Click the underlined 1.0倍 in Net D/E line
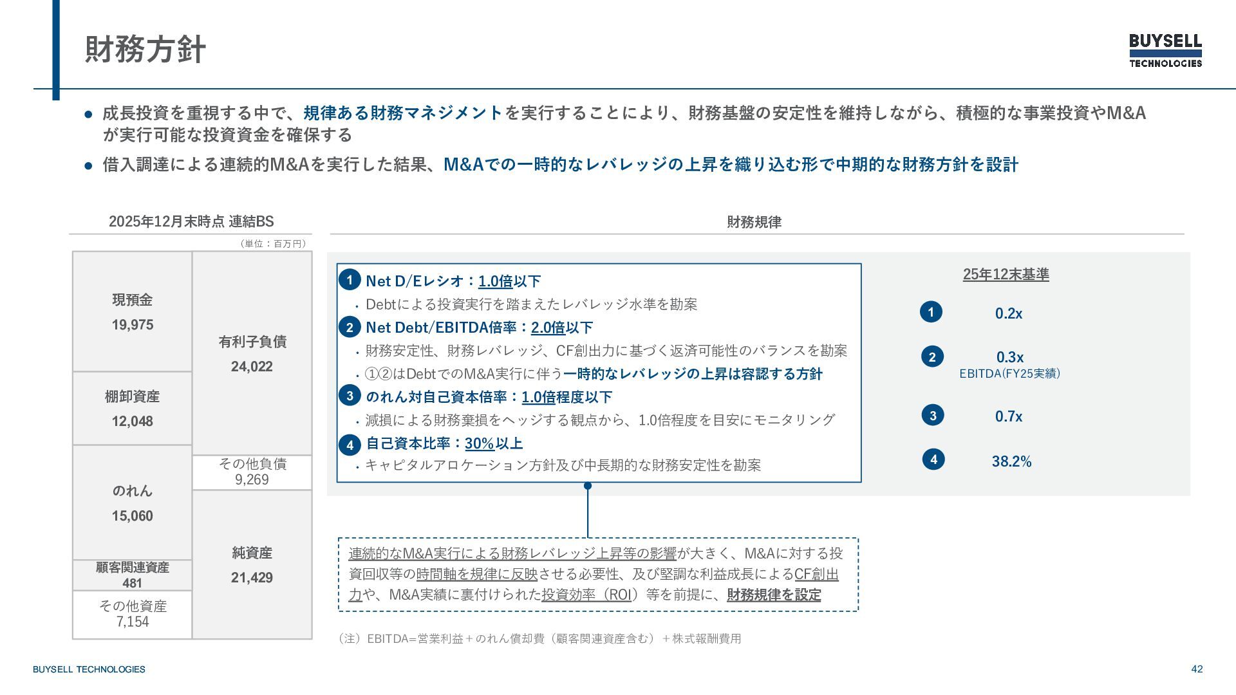The height and width of the screenshot is (695, 1236). (495, 281)
